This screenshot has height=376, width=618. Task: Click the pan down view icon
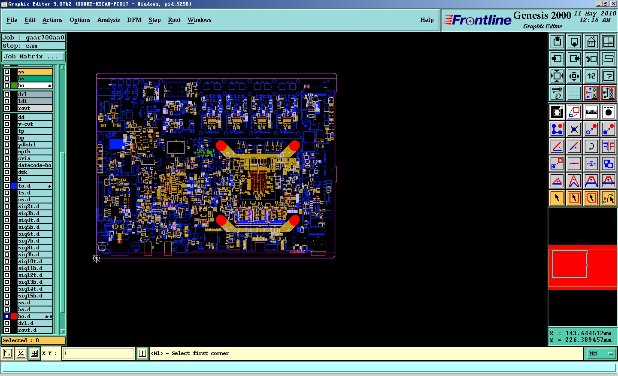pos(574,42)
